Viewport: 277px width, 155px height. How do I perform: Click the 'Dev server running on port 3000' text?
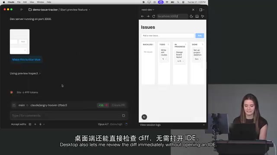(31, 19)
